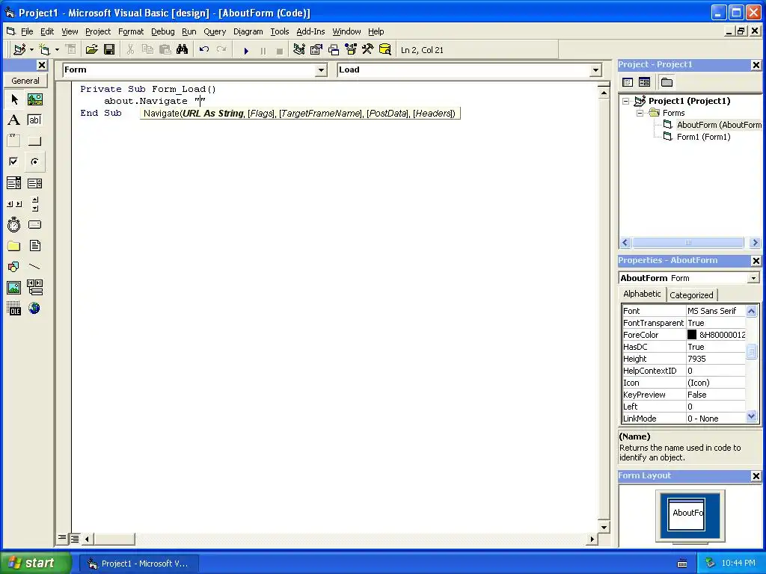Select the ListBox control tool

click(34, 183)
